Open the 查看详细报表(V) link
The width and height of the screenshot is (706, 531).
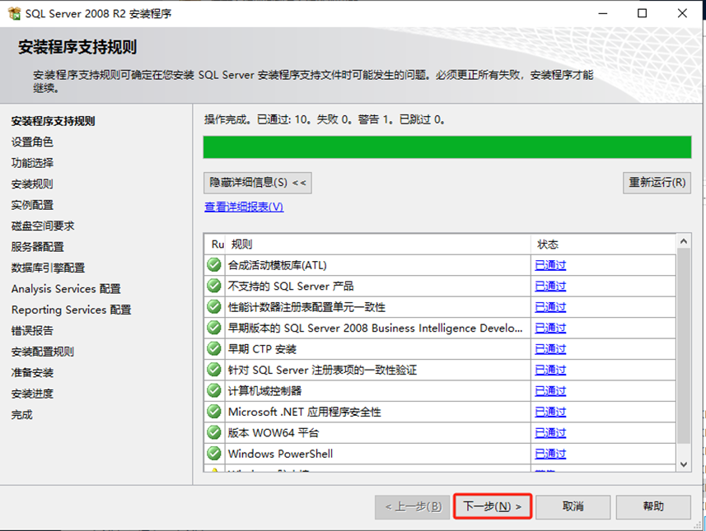click(x=244, y=207)
